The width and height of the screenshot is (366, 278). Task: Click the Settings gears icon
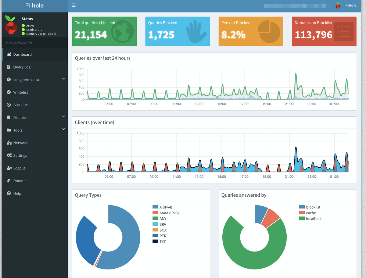click(x=9, y=155)
